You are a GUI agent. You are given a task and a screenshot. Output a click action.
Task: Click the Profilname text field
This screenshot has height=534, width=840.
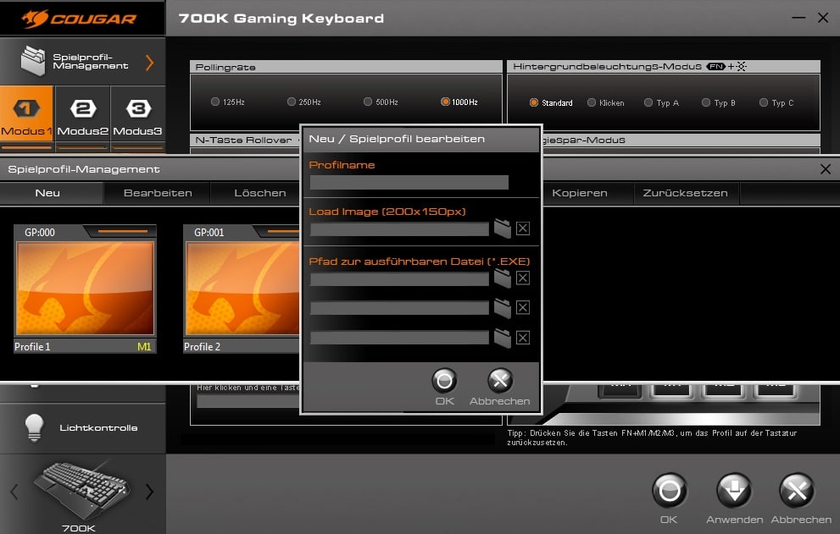(x=409, y=182)
